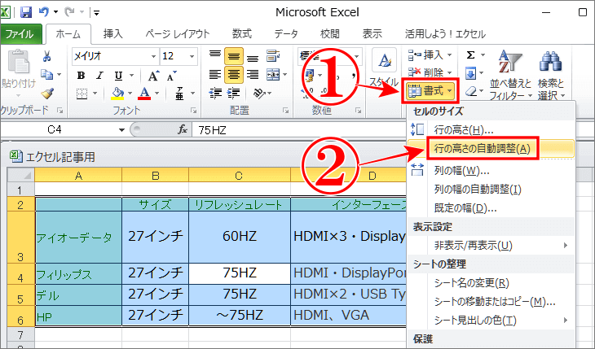Expand the Name Box dropdown arrow
The width and height of the screenshot is (595, 349).
121,130
